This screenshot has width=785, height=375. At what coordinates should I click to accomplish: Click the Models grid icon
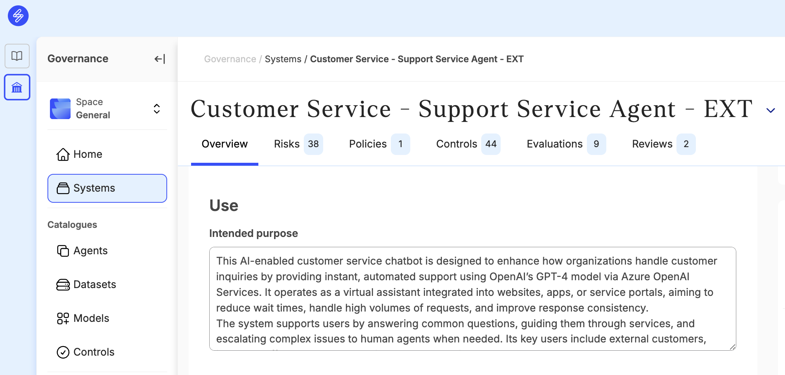pos(63,318)
